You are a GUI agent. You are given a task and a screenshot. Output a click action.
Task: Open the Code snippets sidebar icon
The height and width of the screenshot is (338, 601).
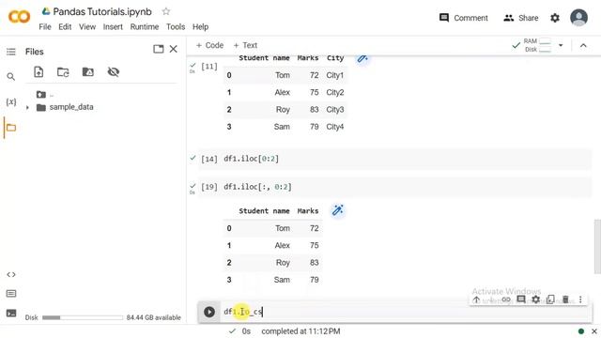pos(11,274)
